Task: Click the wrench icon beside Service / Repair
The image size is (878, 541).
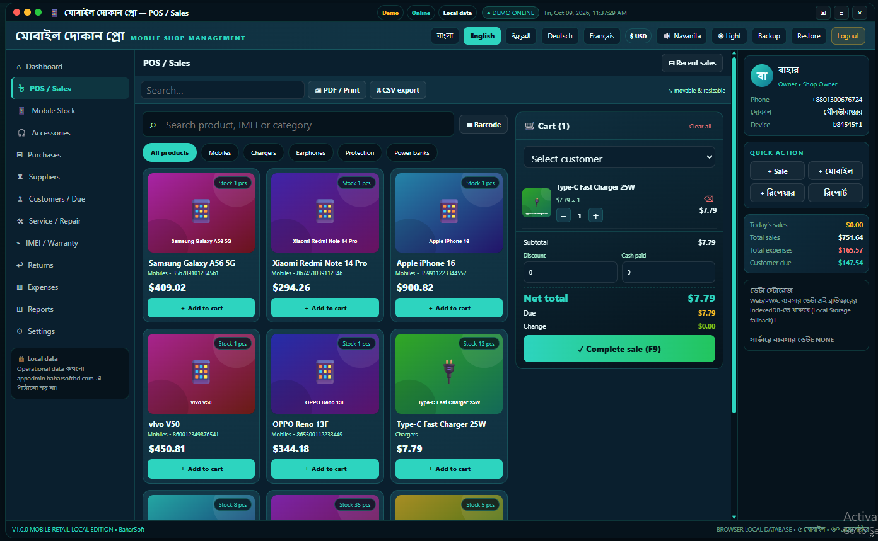Action: (21, 221)
